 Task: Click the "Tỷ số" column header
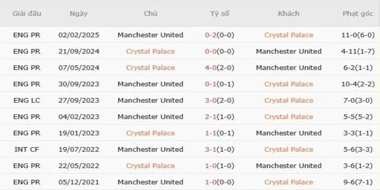219,13
